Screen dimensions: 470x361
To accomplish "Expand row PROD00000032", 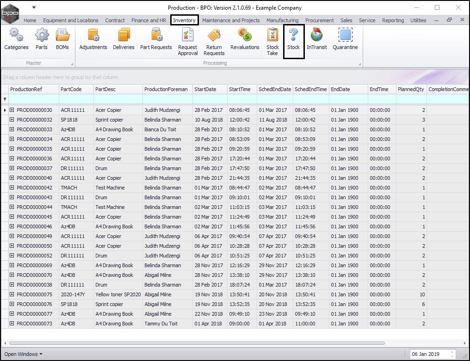I will 12,120.
